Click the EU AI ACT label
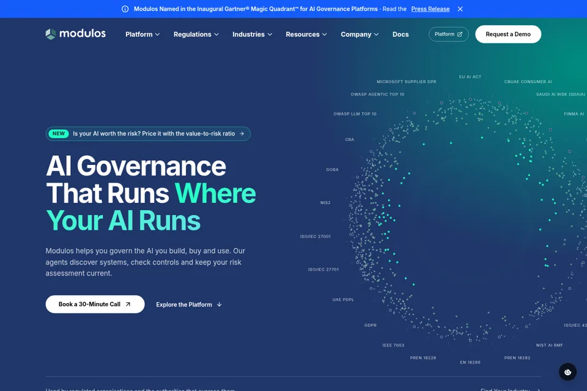The height and width of the screenshot is (391, 587). tap(470, 77)
